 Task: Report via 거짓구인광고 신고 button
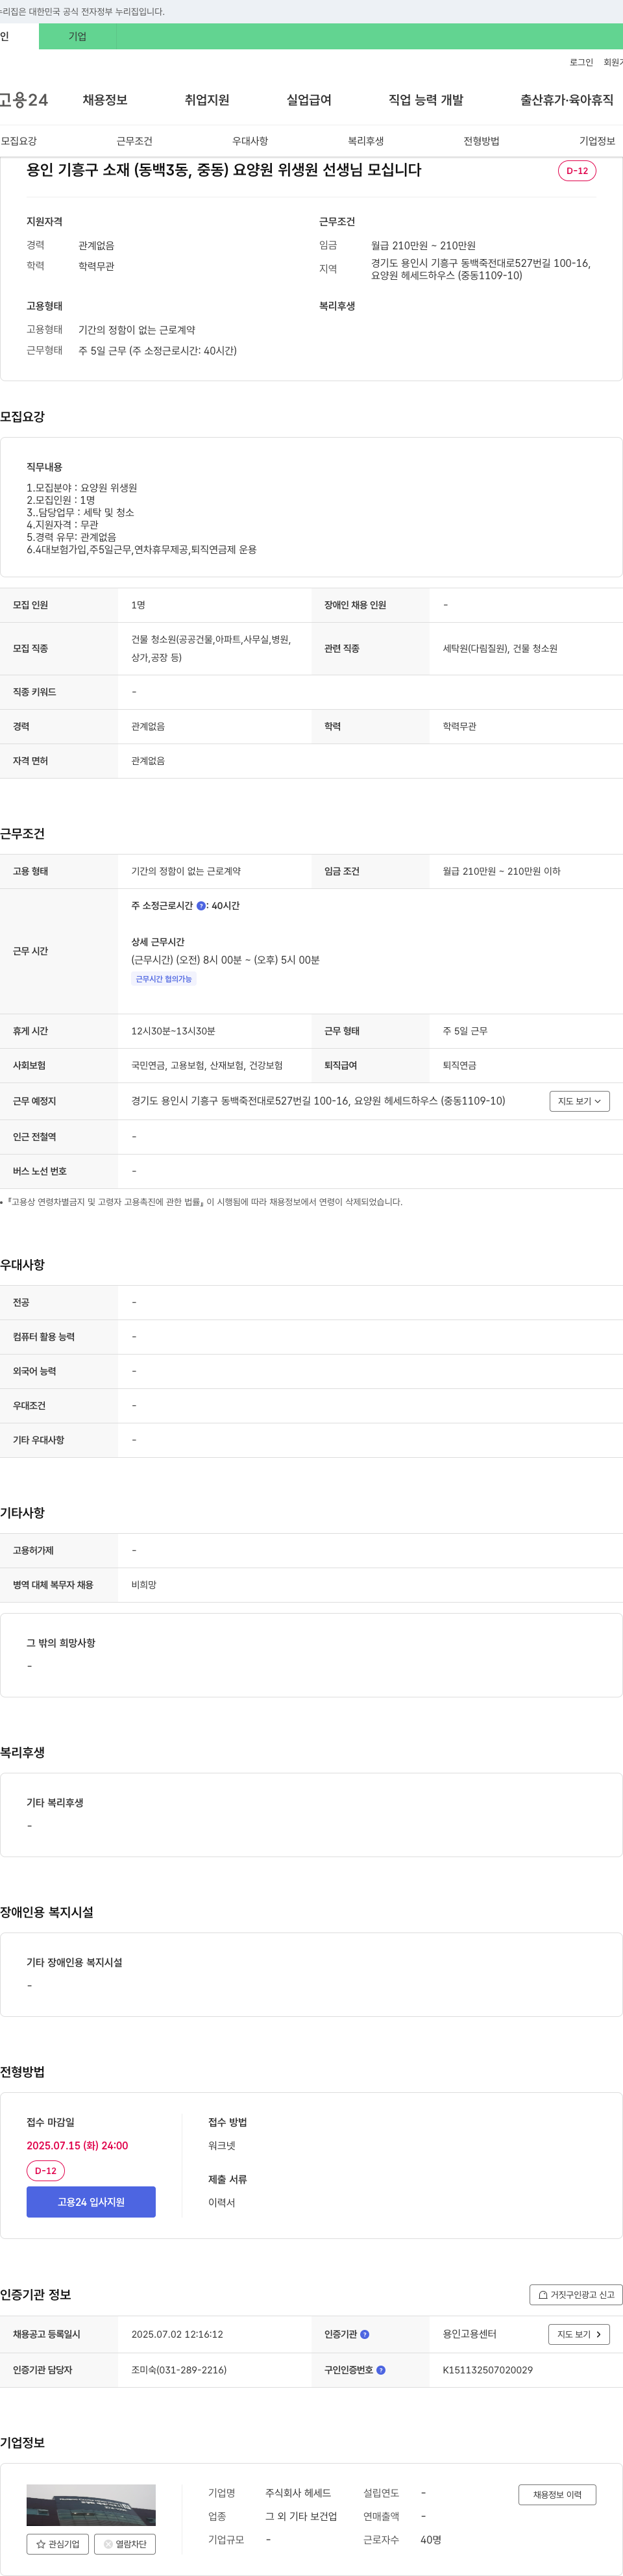coord(576,2295)
